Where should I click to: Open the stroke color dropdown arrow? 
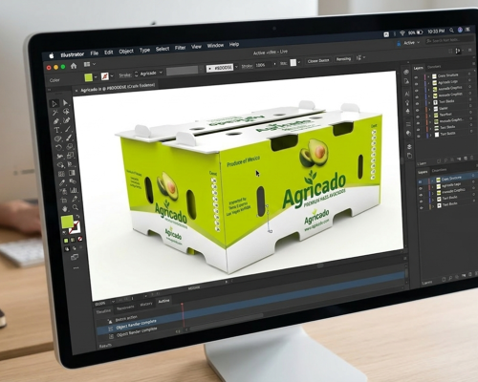(112, 75)
